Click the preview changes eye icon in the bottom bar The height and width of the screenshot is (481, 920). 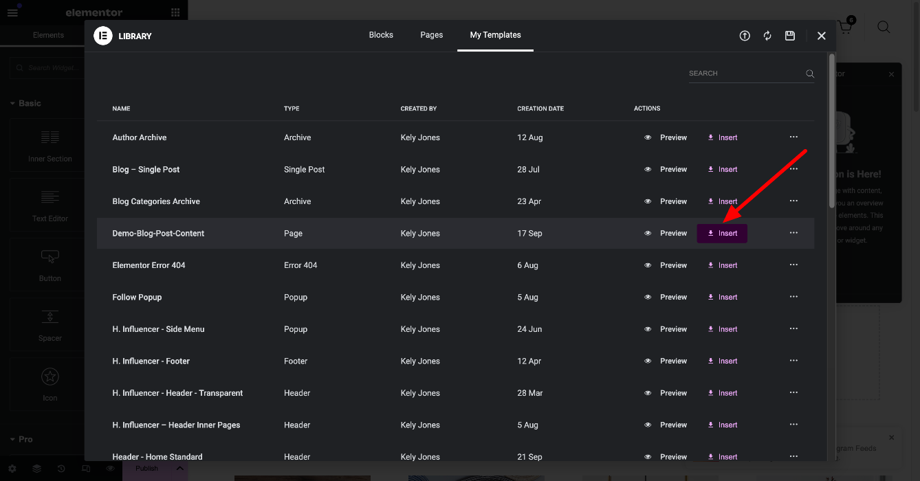click(110, 469)
